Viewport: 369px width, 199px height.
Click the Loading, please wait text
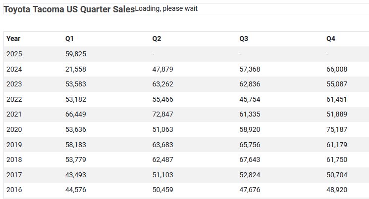(166, 8)
